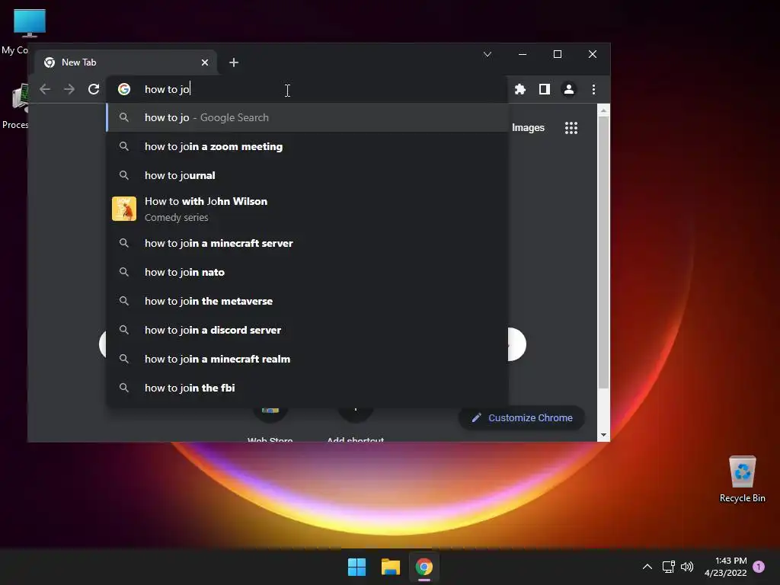
Task: Open Chrome's three-dot menu
Action: 593,89
